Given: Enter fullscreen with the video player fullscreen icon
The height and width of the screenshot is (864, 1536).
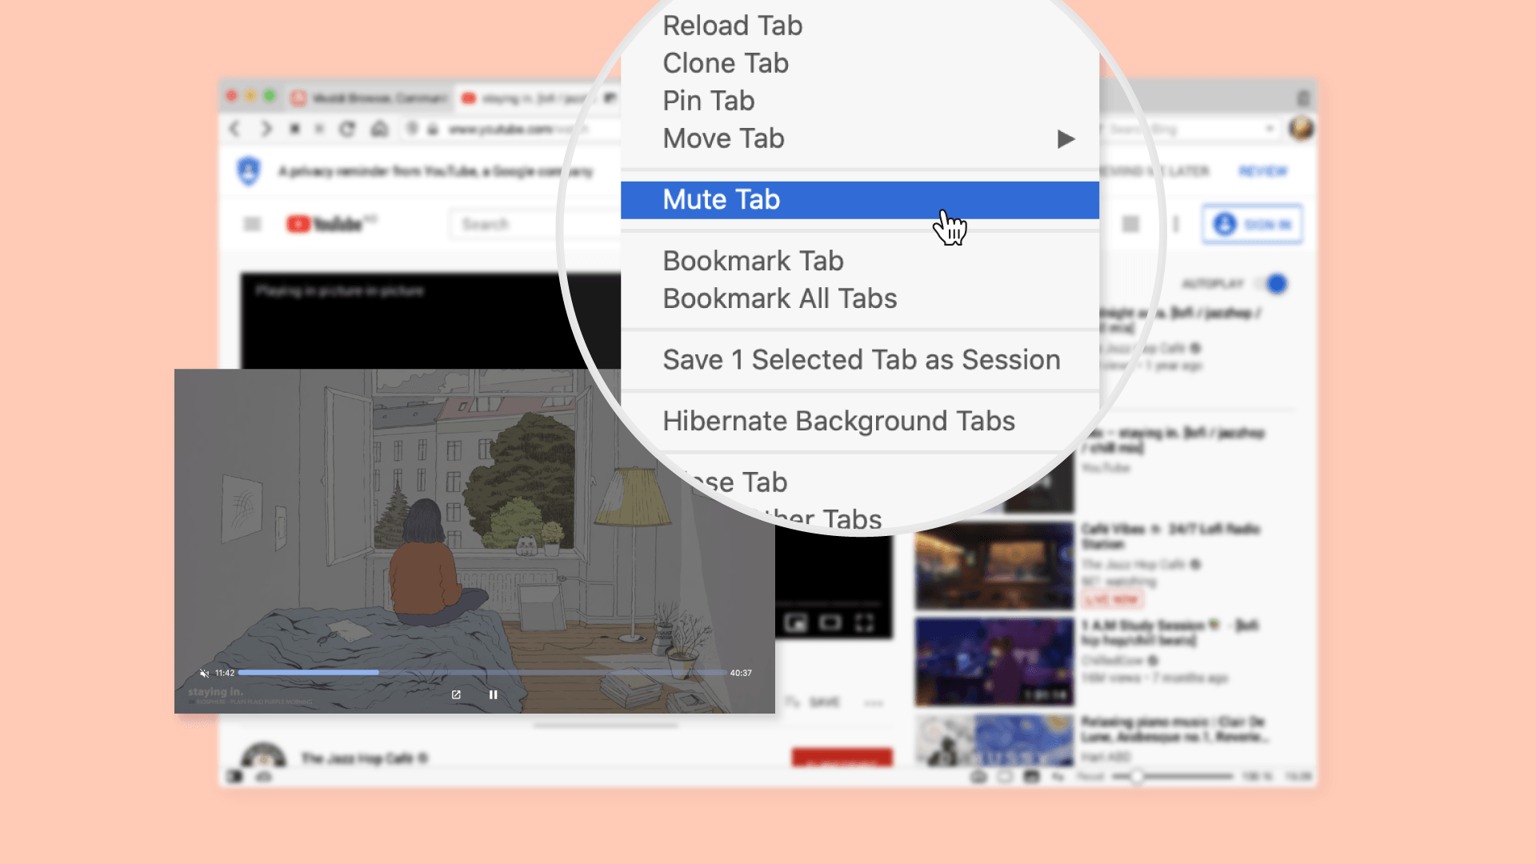Looking at the screenshot, I should (865, 623).
